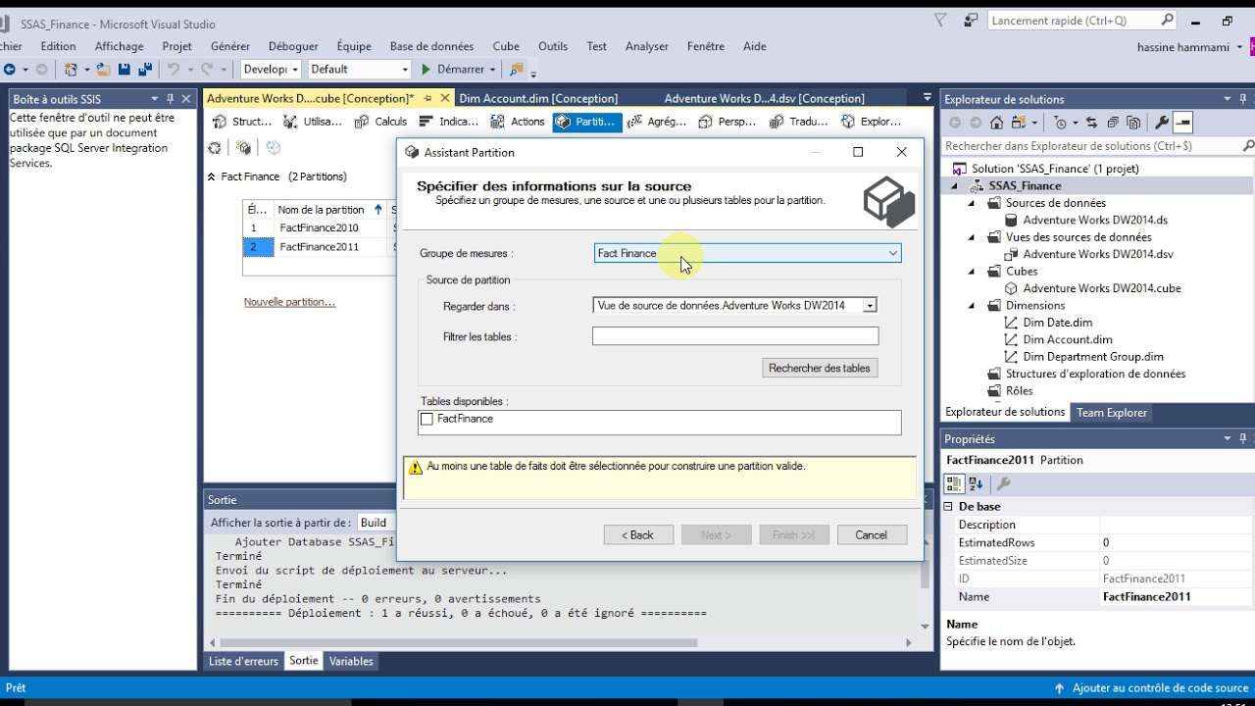Click search magnifier in Solution Explorer search box
1255x706 pixels.
pos(1247,145)
